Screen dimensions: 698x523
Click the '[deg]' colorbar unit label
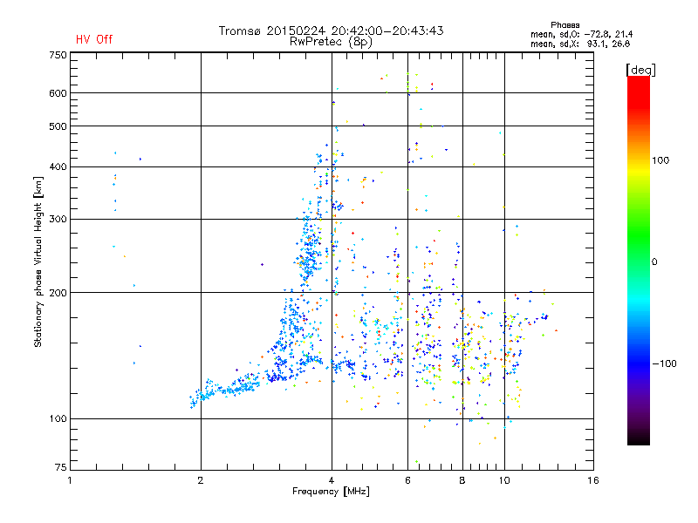640,71
